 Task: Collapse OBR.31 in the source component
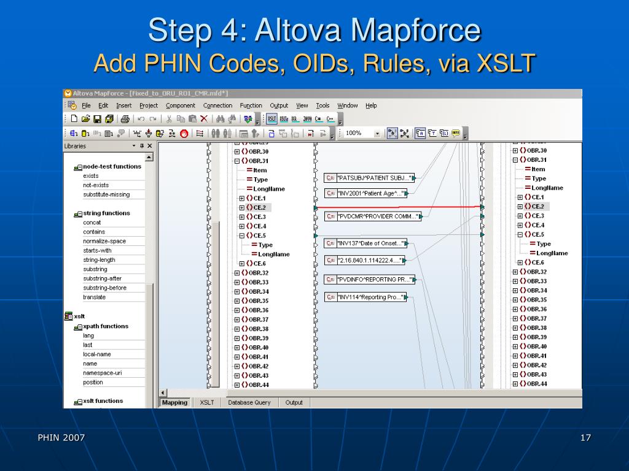pos(237,161)
